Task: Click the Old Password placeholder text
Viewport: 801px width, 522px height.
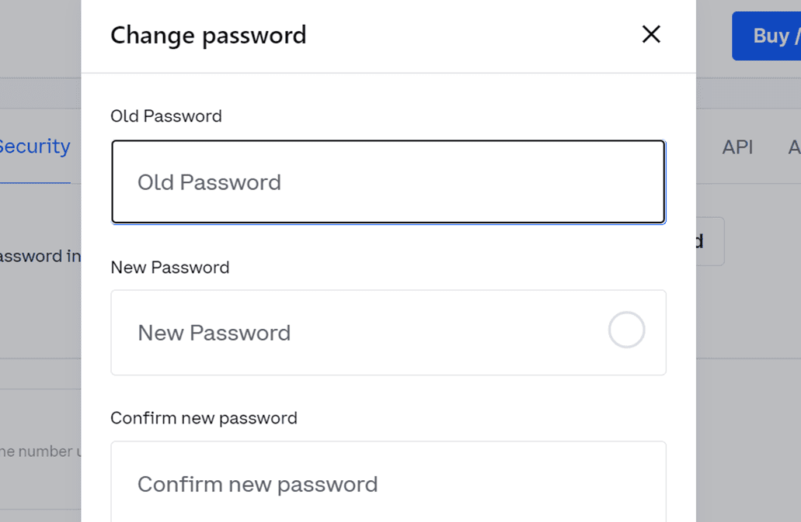Action: click(x=209, y=182)
